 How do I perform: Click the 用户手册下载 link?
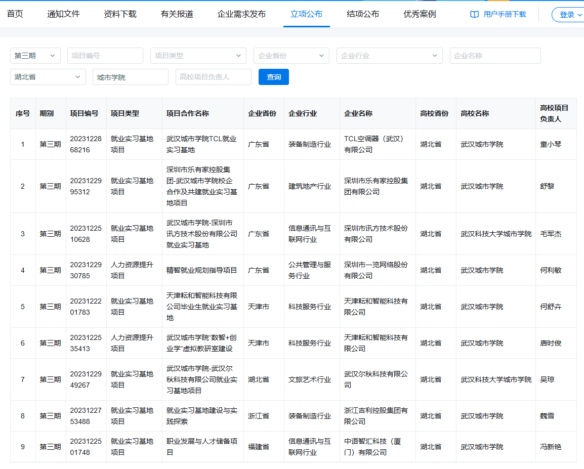click(505, 14)
